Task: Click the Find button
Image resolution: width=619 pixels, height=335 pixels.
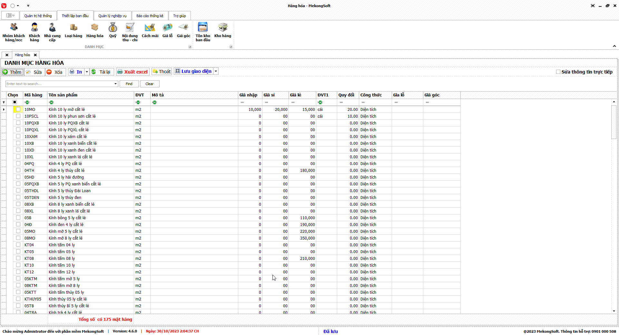Action: (x=129, y=84)
